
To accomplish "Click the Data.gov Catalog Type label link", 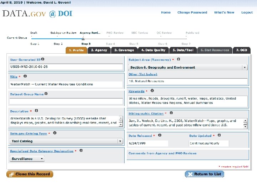I will tap(29, 134).
